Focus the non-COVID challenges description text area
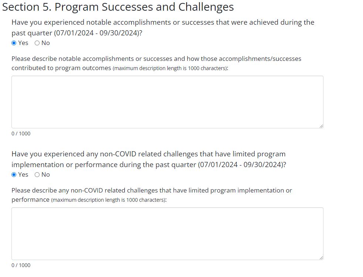 tap(167, 234)
